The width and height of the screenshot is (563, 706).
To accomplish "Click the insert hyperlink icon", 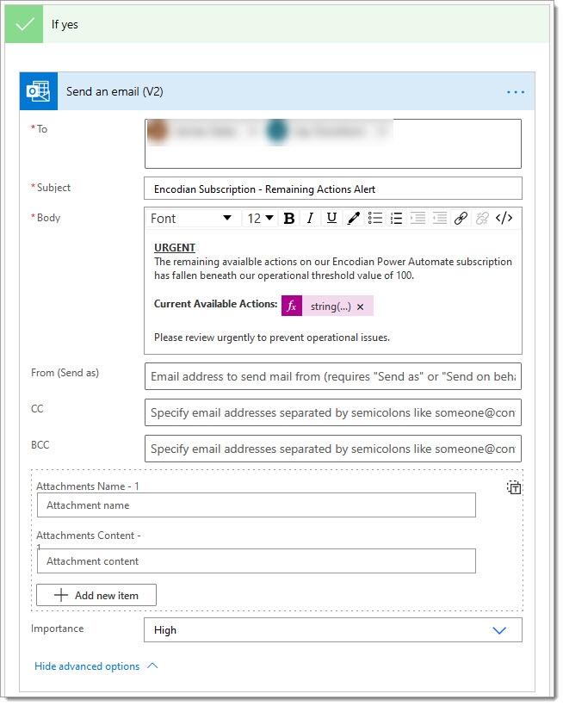I will click(461, 219).
